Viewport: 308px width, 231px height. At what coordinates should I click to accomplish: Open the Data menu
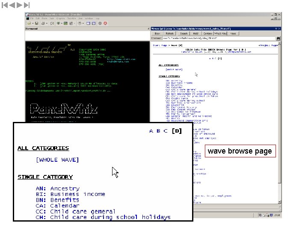pos(52,18)
